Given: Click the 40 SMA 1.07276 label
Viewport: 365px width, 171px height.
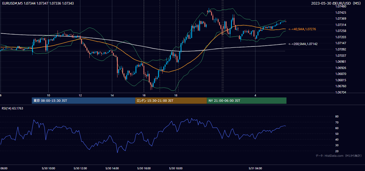Looking at the screenshot, I should [302, 29].
